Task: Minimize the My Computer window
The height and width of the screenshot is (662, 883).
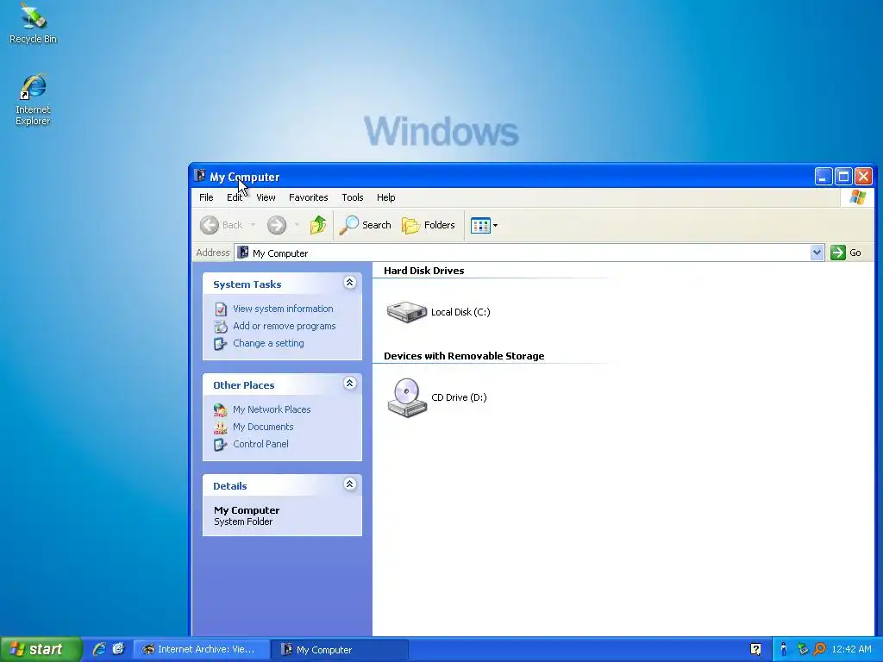Action: click(824, 177)
